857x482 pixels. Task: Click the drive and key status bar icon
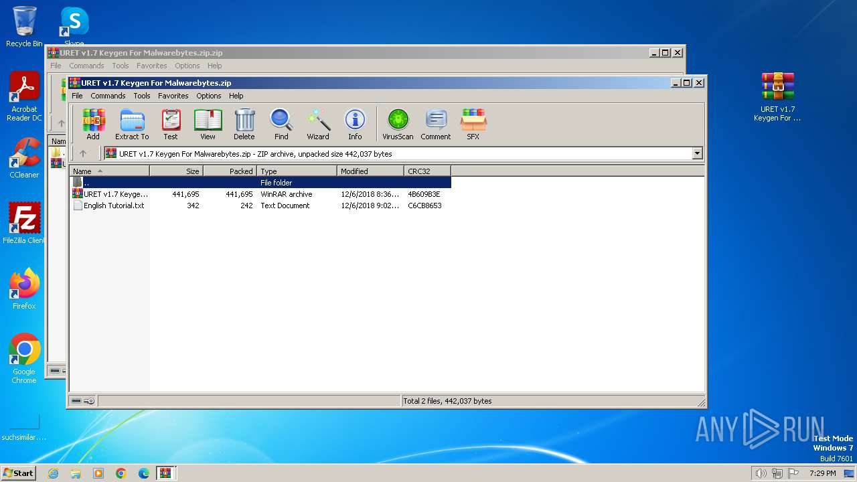(83, 401)
